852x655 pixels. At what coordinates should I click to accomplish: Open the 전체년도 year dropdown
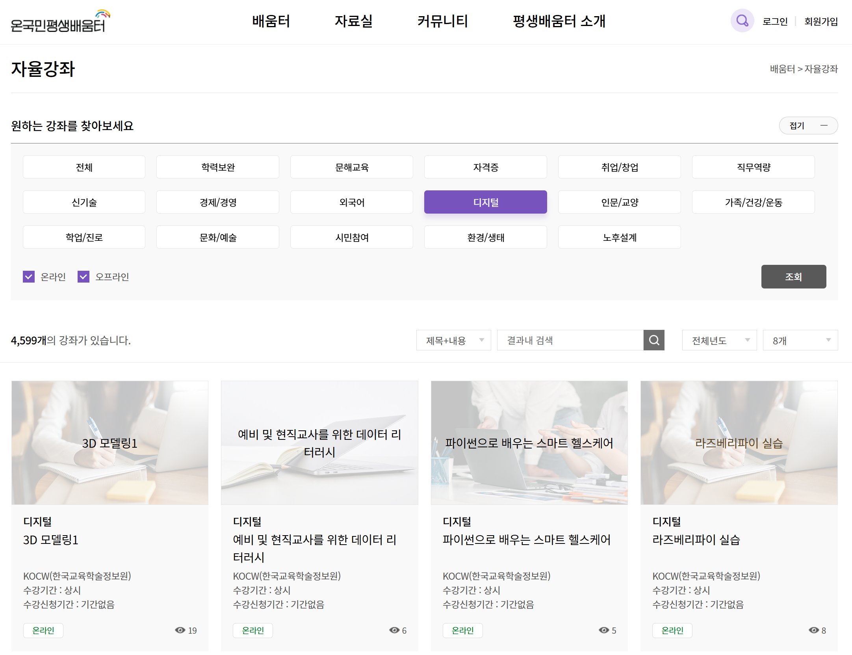pyautogui.click(x=719, y=340)
